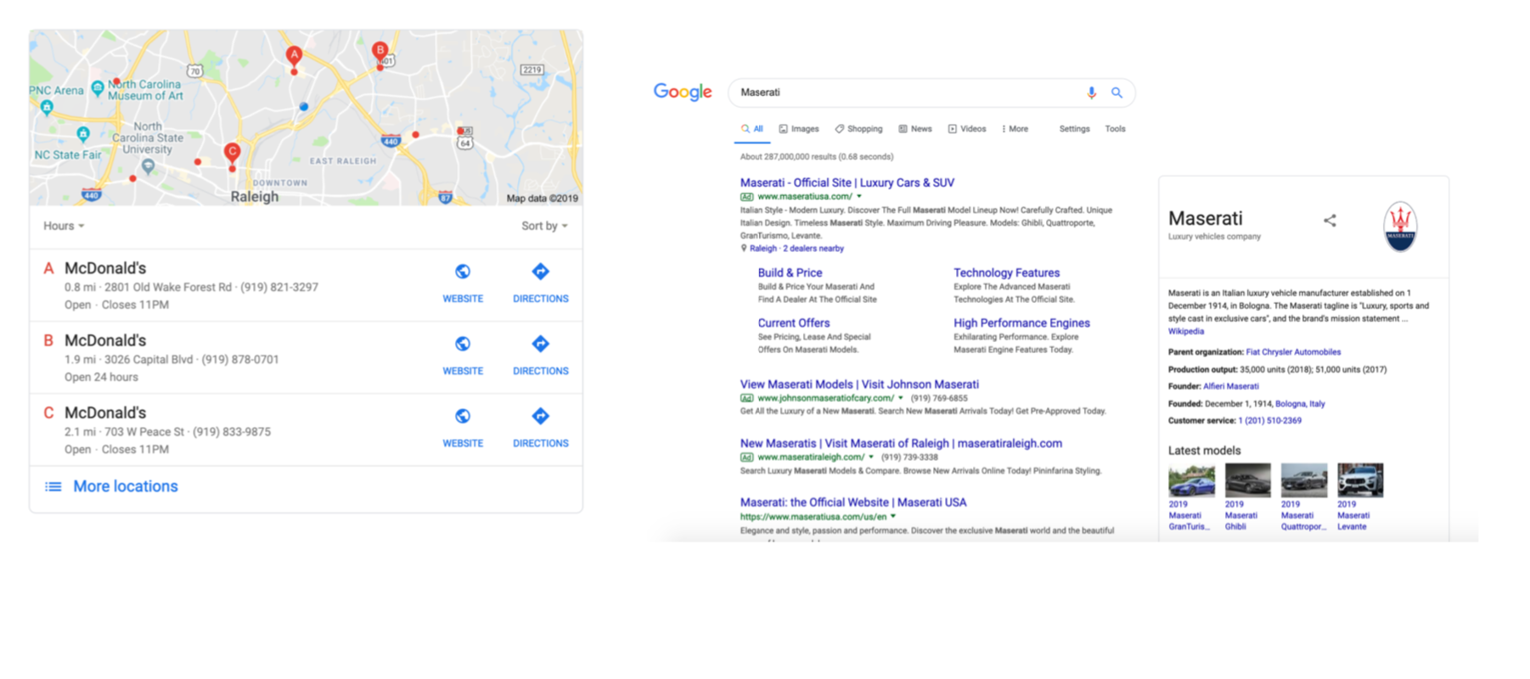Switch to the News tab
The image size is (1530, 679).
(915, 129)
